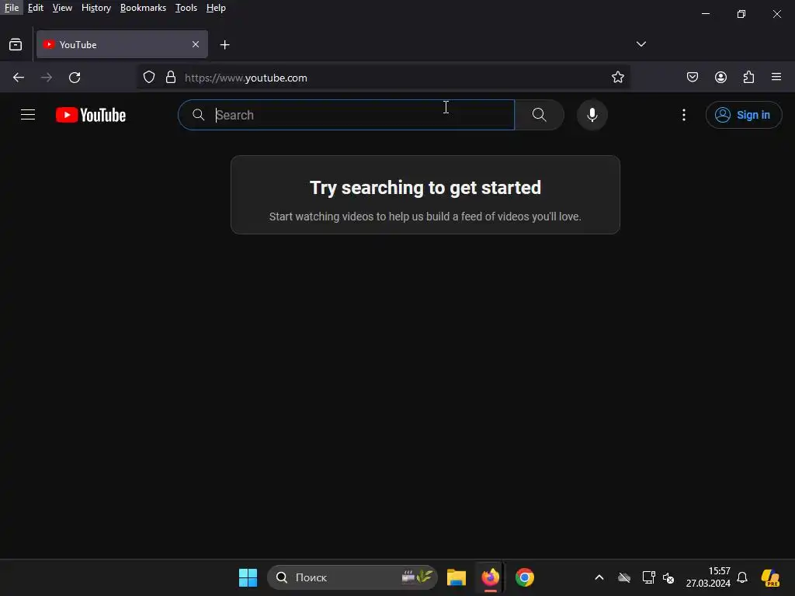Click "Try searching to get started" heading

[425, 188]
